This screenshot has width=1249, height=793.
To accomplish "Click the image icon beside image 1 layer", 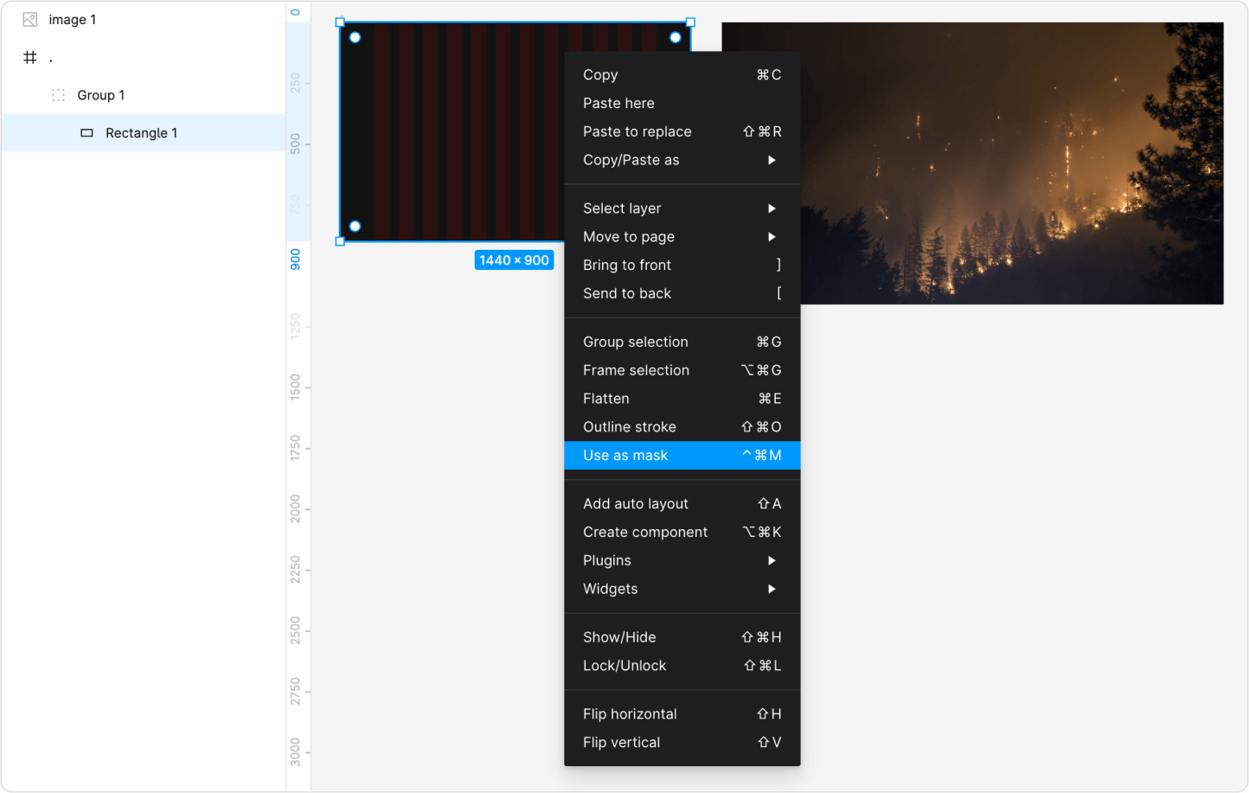I will pyautogui.click(x=30, y=19).
